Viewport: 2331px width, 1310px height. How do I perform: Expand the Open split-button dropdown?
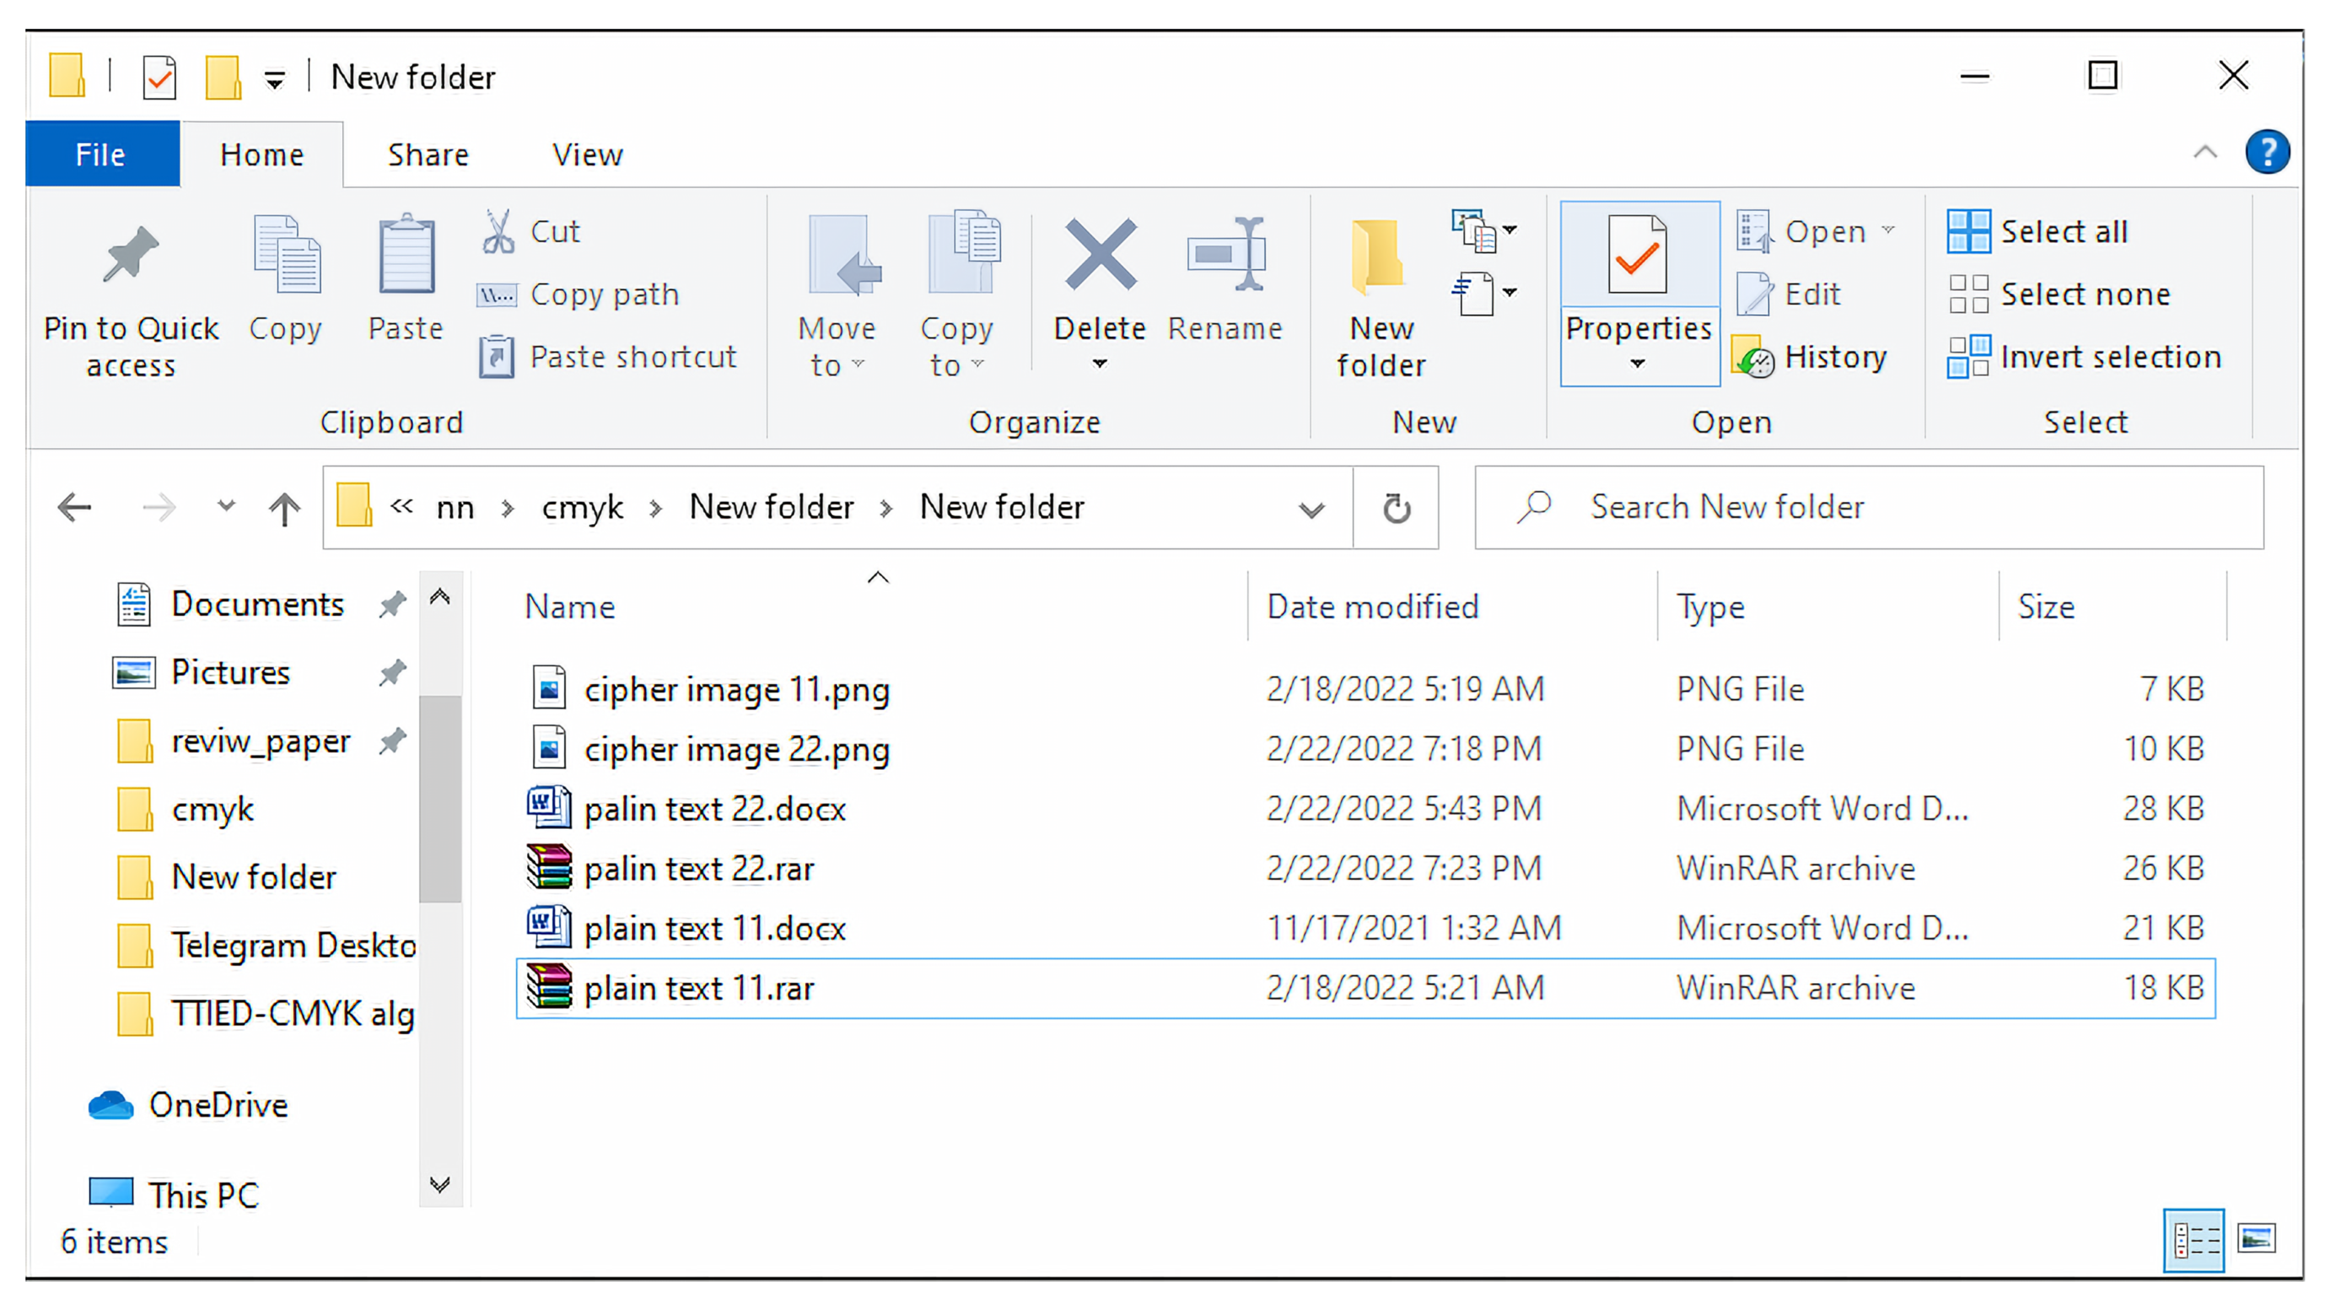tap(1890, 231)
